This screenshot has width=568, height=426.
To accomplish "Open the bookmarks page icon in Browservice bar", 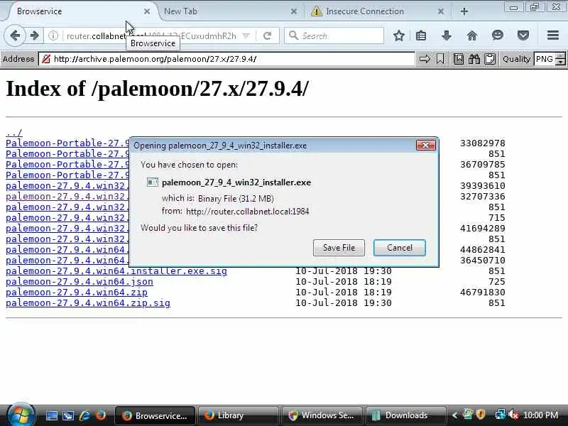I will 459,59.
